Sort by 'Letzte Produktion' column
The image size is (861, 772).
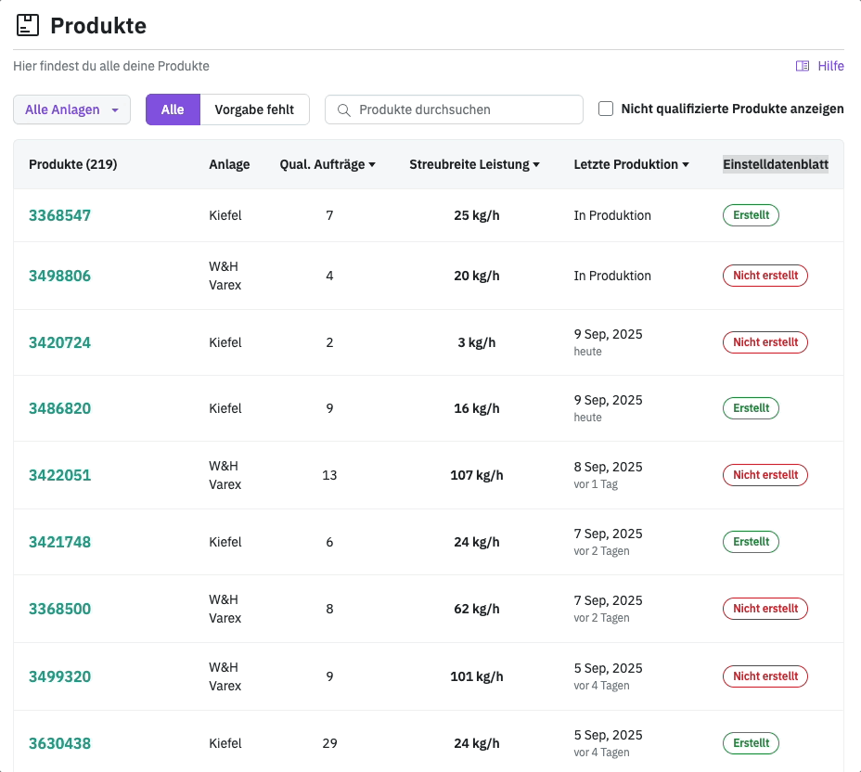click(x=631, y=164)
